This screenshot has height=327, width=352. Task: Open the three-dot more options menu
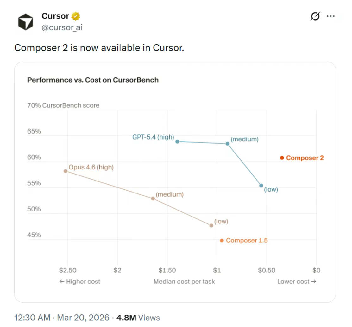pos(330,16)
